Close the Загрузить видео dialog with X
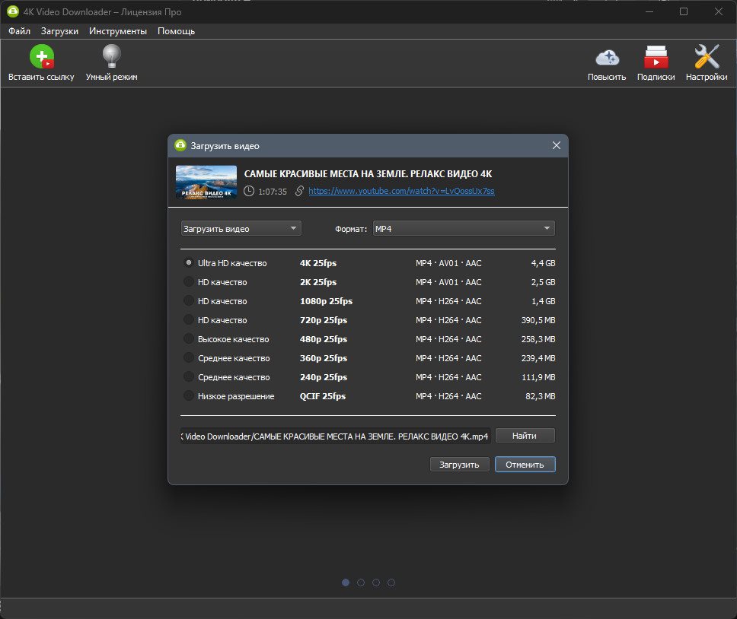This screenshot has height=619, width=737. (x=557, y=145)
